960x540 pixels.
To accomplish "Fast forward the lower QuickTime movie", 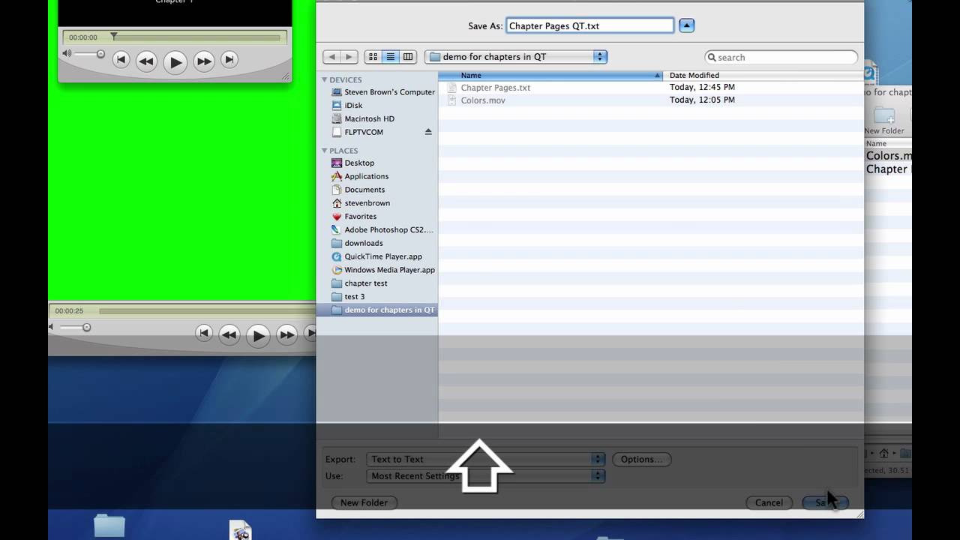I will click(286, 335).
